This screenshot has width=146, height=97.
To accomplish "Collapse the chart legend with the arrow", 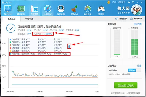I will (x=69, y=46).
